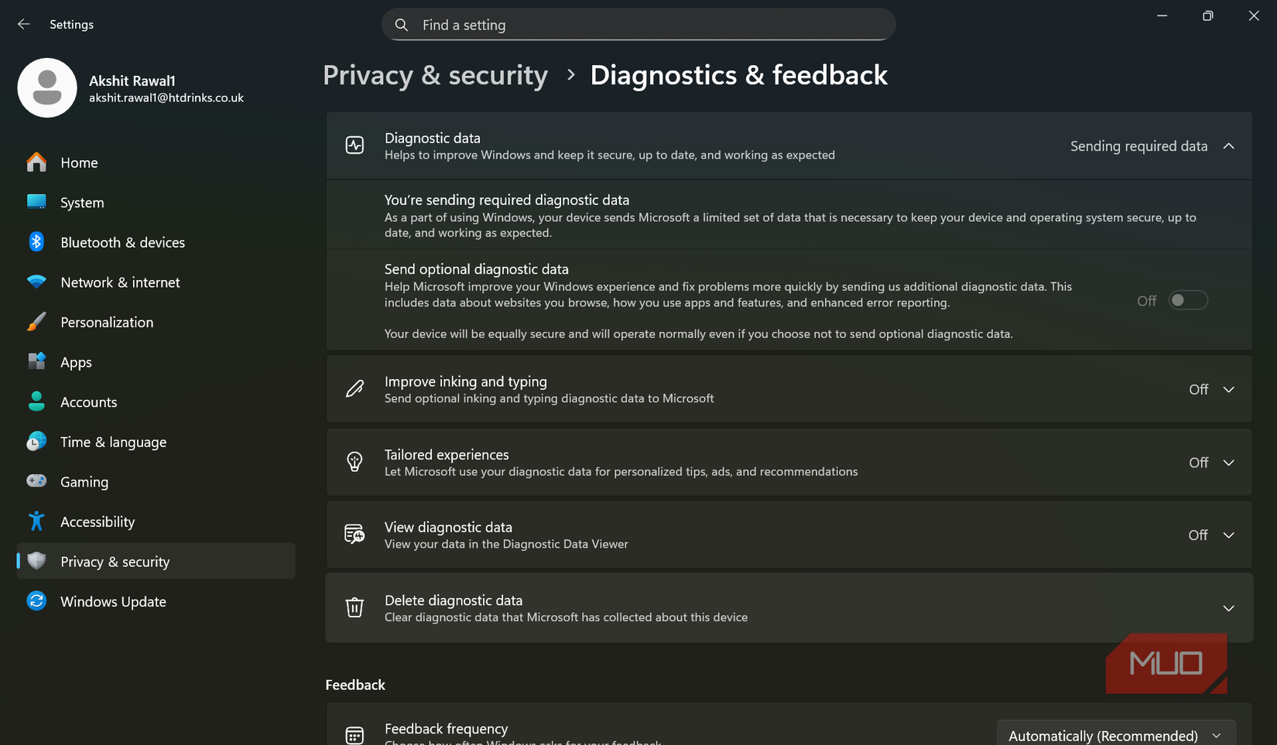Image resolution: width=1277 pixels, height=745 pixels.
Task: Open Bluetooth & devices via its icon
Action: point(36,242)
